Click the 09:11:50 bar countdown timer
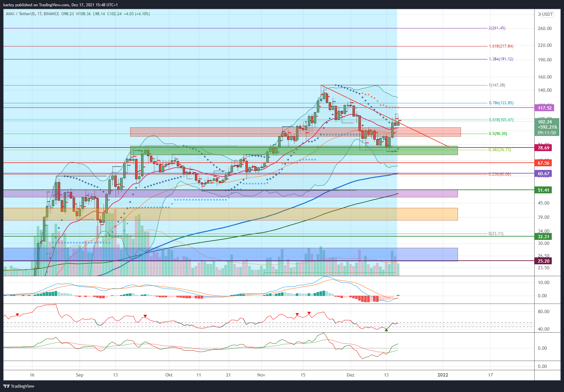The width and height of the screenshot is (564, 392). (x=547, y=133)
